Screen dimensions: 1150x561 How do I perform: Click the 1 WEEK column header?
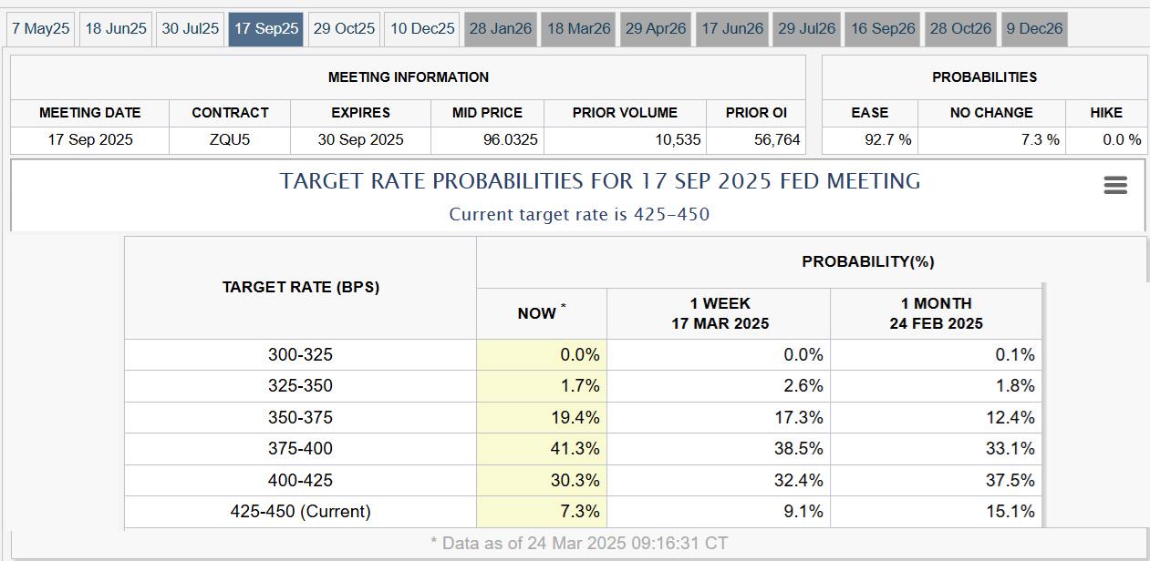pyautogui.click(x=720, y=313)
